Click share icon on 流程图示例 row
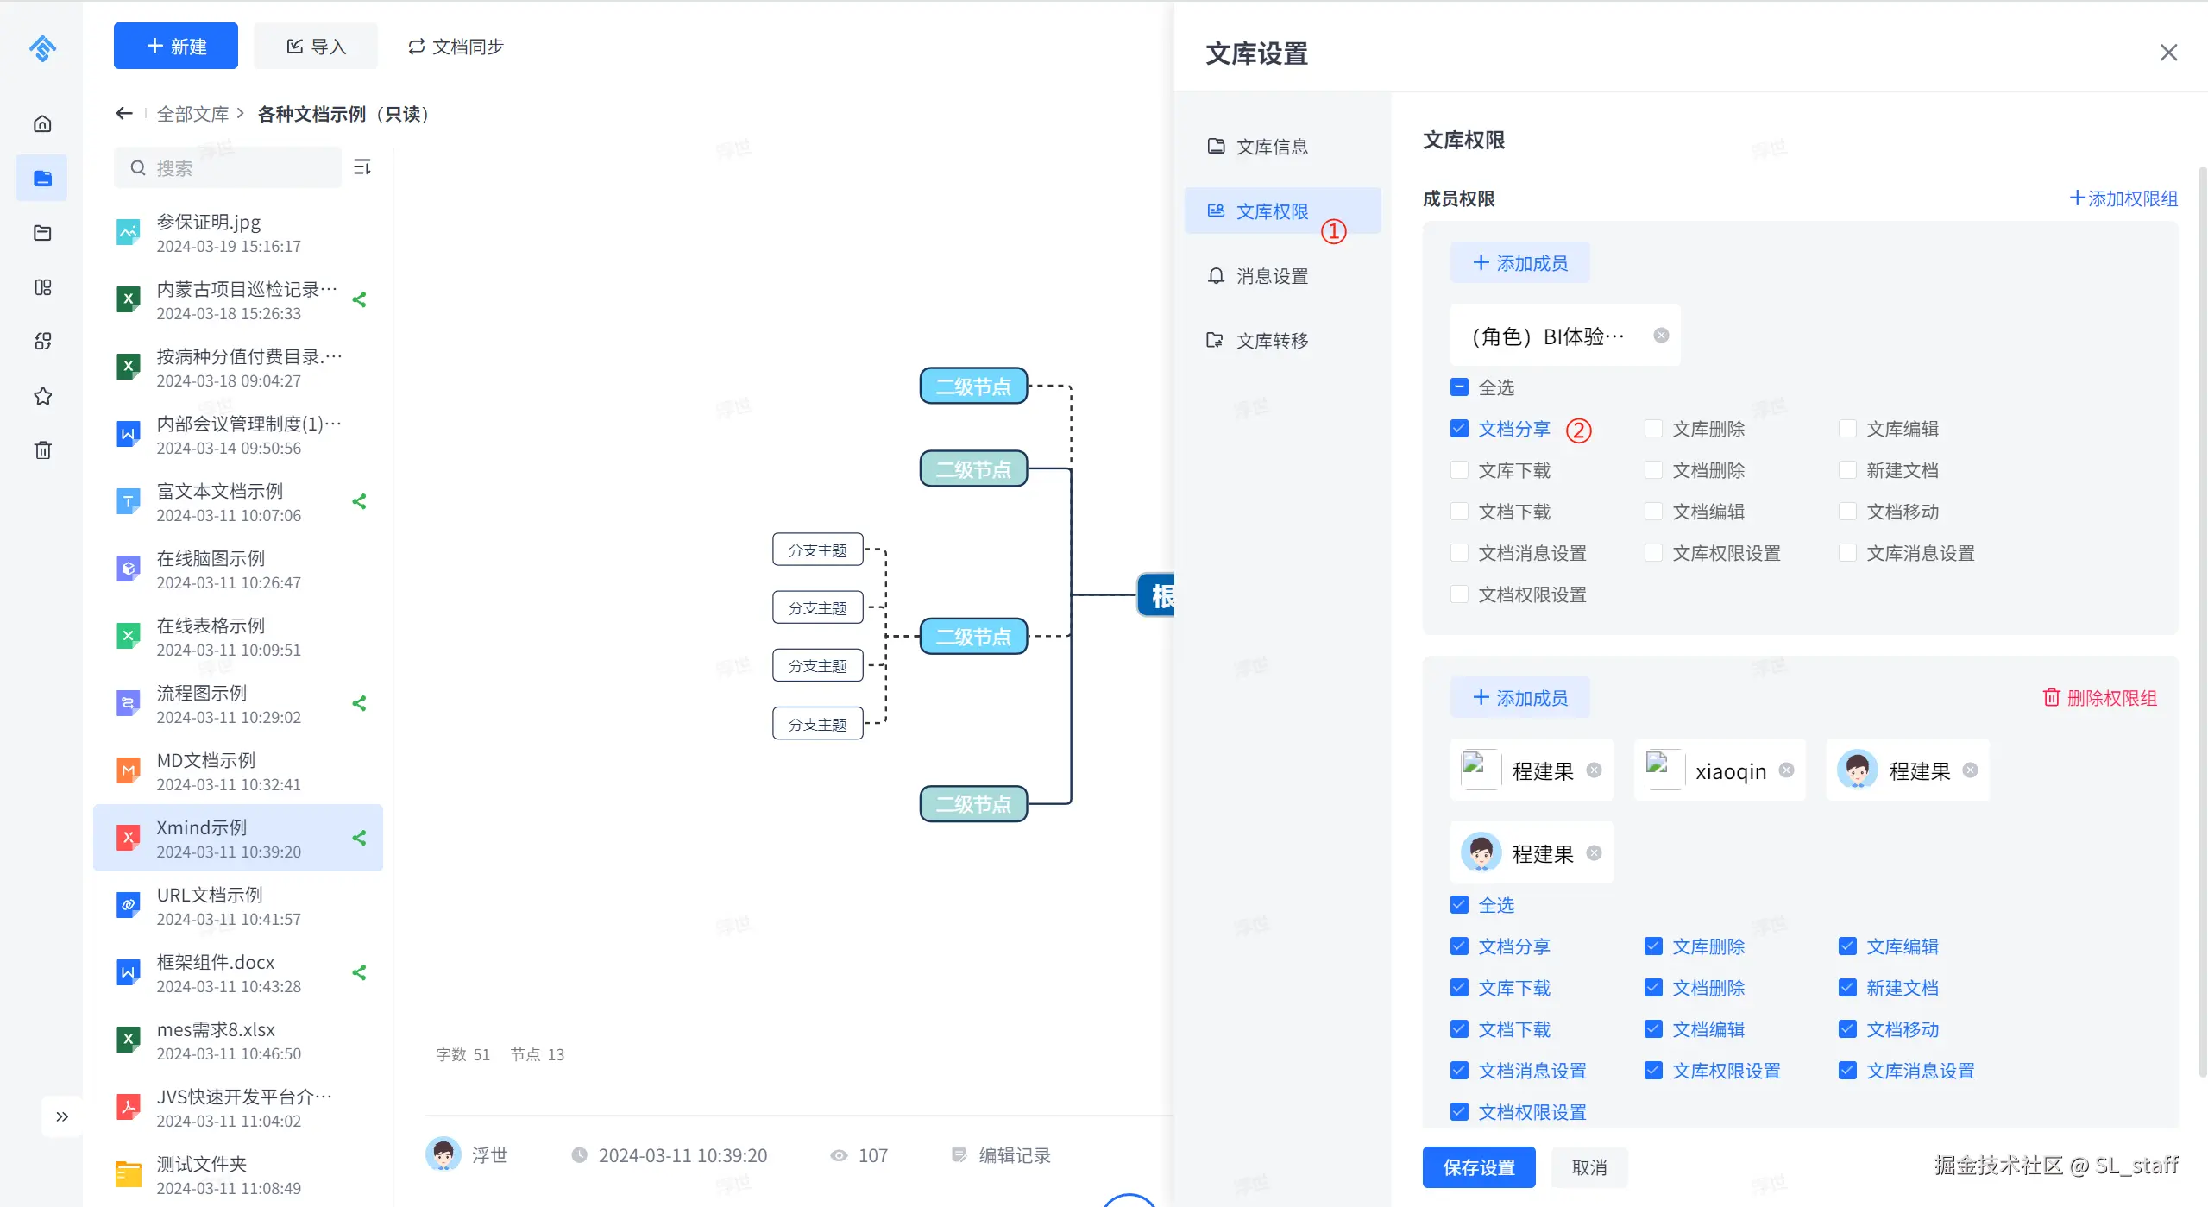This screenshot has height=1207, width=2208. tap(360, 703)
